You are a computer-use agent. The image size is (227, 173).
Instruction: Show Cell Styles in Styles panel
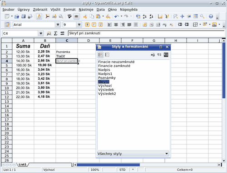pos(100,55)
